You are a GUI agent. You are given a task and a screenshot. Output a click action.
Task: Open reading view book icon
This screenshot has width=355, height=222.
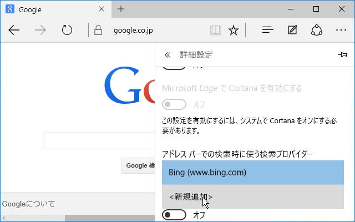216,30
